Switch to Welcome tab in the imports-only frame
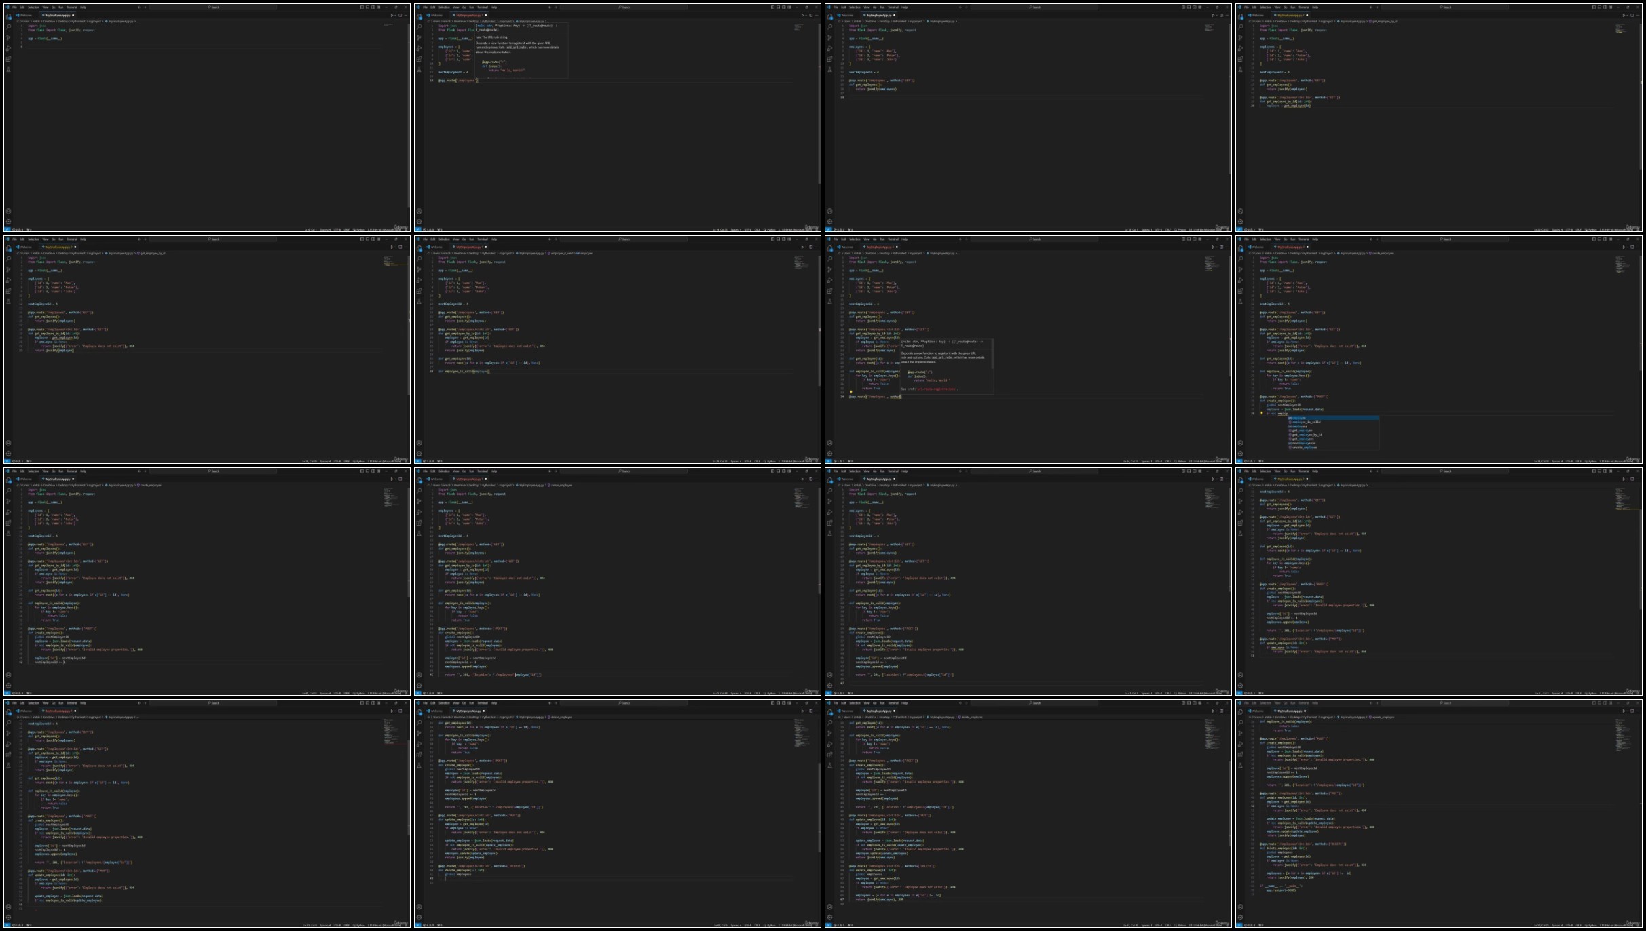Viewport: 1646px width, 931px height. [x=25, y=15]
